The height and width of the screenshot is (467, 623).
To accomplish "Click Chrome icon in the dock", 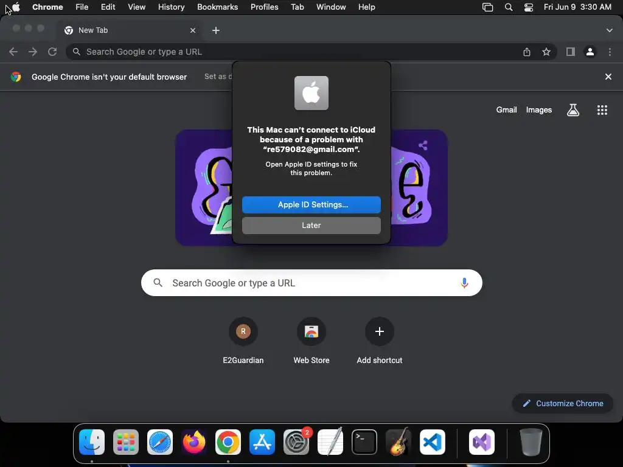I will pos(228,442).
